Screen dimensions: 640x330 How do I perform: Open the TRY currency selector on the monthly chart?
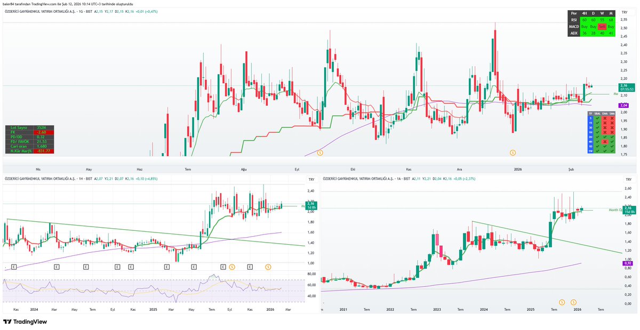point(628,180)
